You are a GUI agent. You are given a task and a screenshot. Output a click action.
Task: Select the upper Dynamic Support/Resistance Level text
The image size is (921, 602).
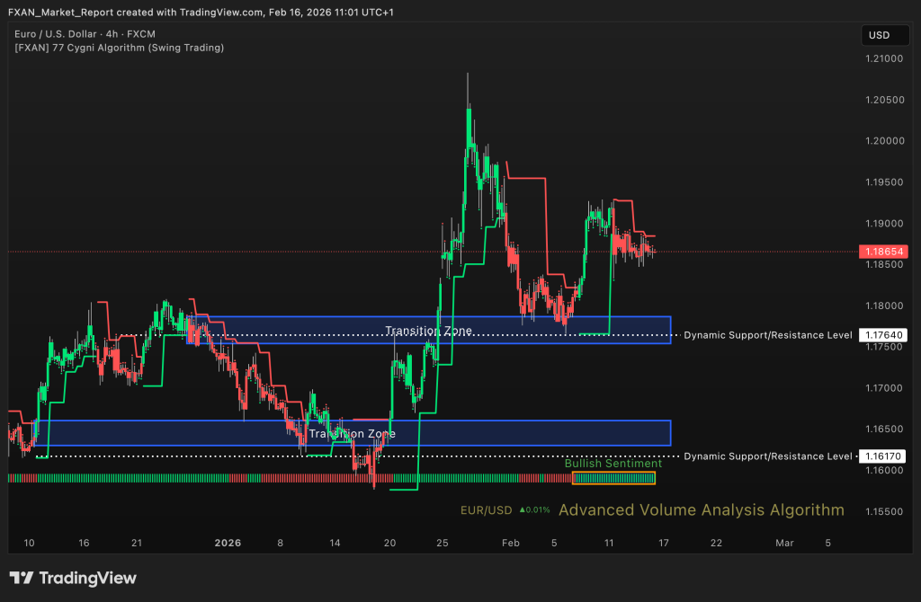click(767, 335)
